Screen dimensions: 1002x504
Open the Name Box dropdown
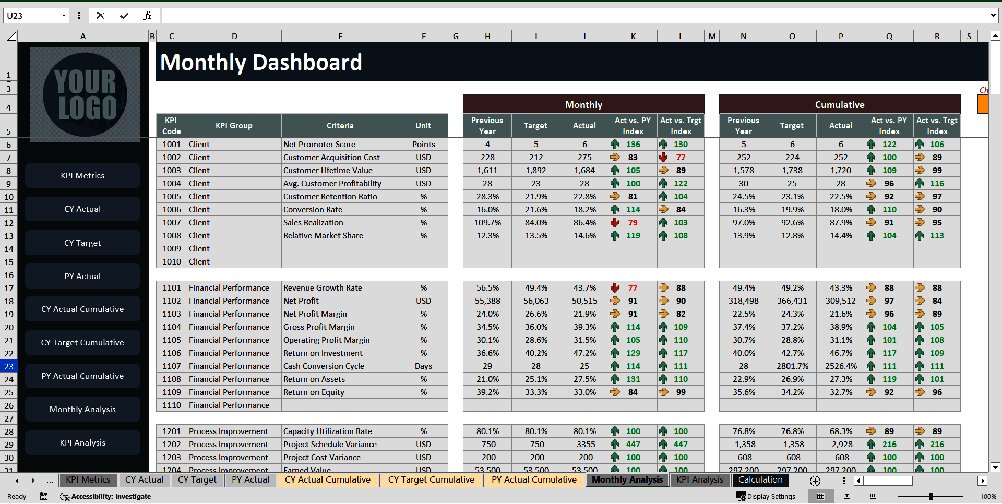pyautogui.click(x=64, y=16)
